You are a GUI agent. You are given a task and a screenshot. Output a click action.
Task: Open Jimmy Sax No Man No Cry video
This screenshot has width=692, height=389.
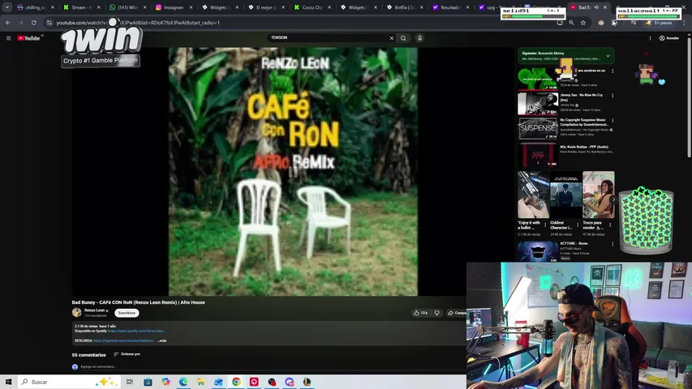coord(538,104)
